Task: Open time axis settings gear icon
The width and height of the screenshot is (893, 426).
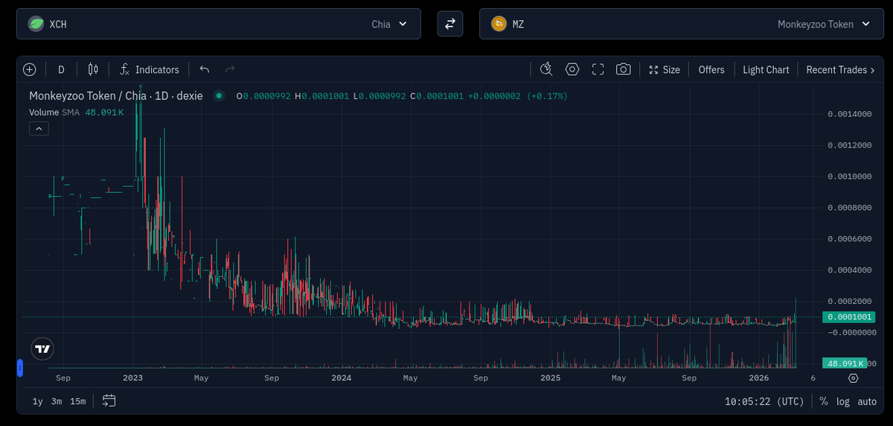Action: click(x=854, y=378)
